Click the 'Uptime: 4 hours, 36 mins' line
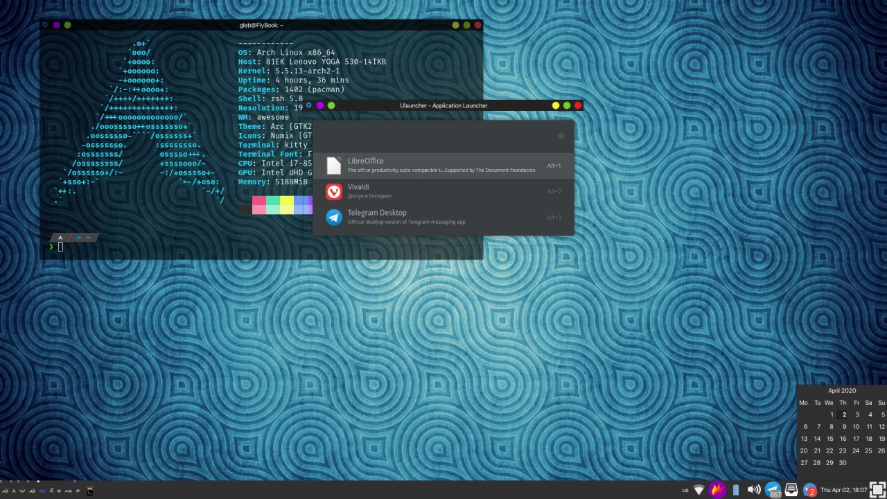Viewport: 887px width, 499px height. (294, 80)
